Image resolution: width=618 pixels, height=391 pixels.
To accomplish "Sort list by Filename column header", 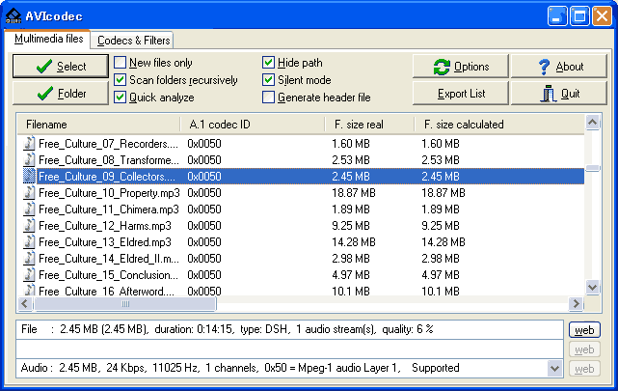I will (98, 125).
